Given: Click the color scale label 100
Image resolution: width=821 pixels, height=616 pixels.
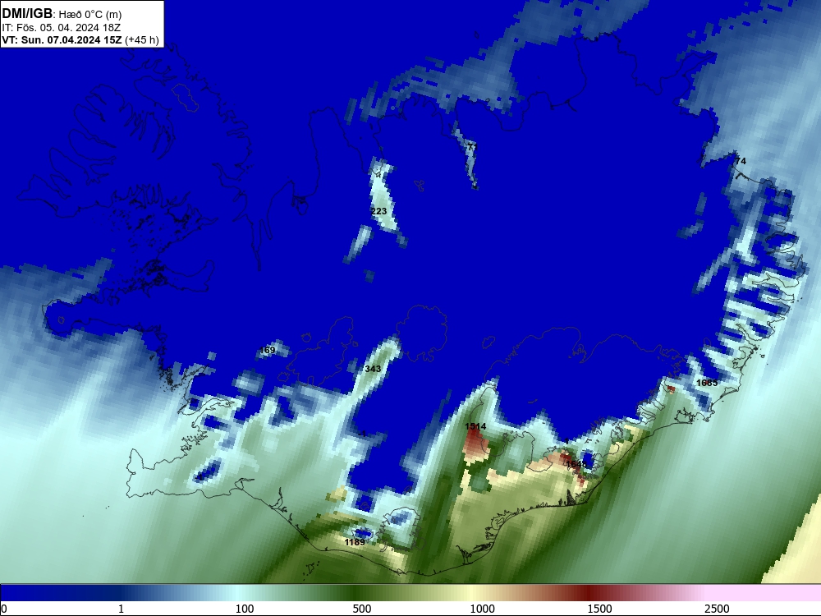Looking at the screenshot, I should (x=245, y=609).
